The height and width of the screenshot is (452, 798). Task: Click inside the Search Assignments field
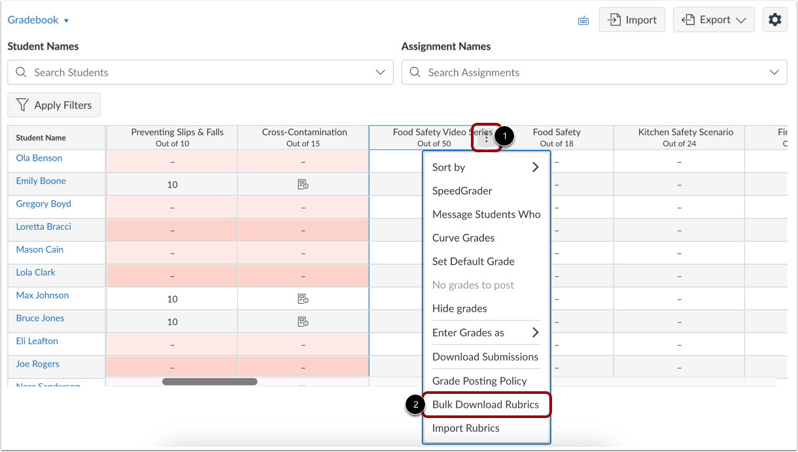523,72
